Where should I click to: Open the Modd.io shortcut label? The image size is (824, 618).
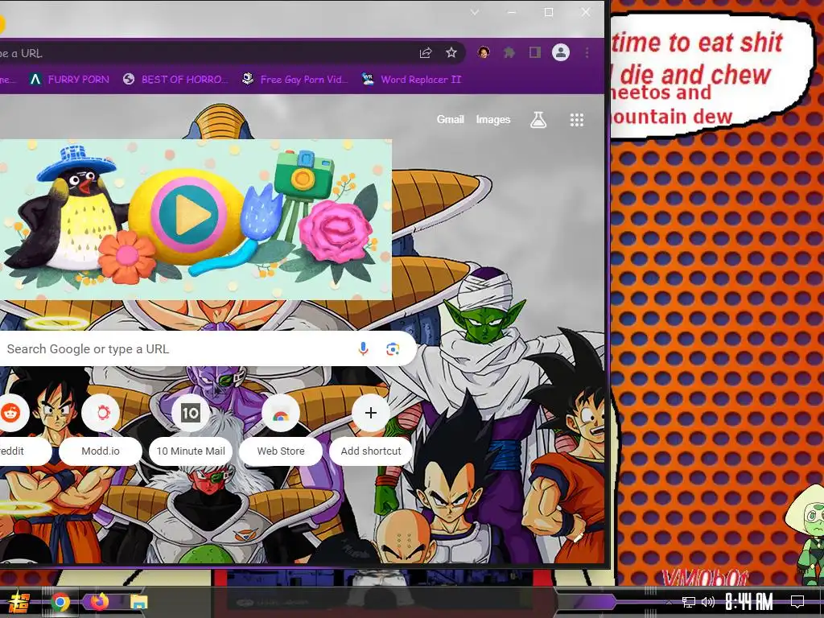tap(101, 451)
